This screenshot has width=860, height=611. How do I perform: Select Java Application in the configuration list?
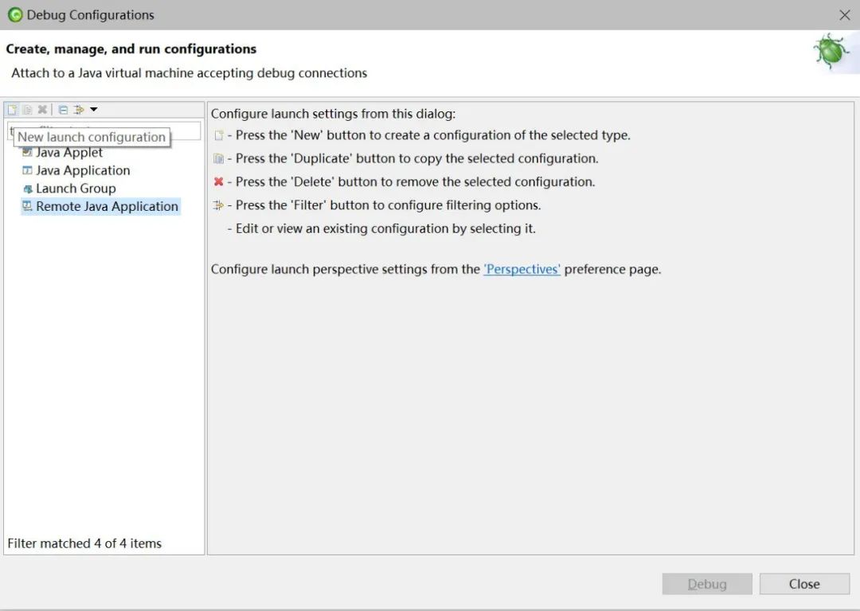(83, 170)
